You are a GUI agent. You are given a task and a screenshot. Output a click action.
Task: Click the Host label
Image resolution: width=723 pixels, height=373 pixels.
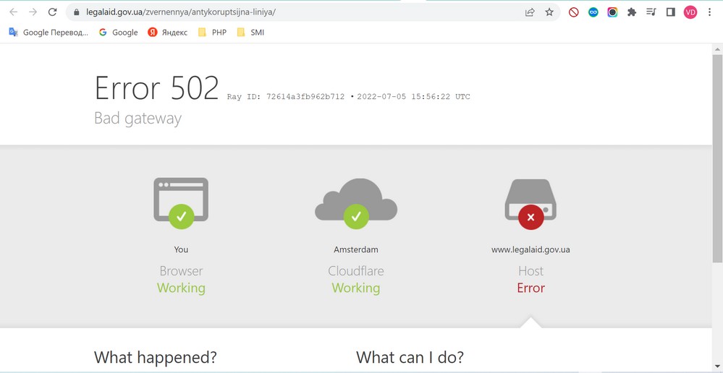[530, 271]
